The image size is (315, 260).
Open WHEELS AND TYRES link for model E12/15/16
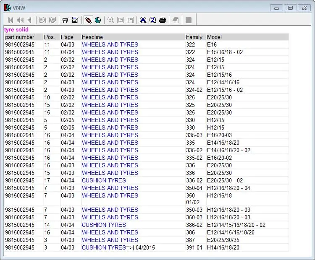tap(110, 75)
